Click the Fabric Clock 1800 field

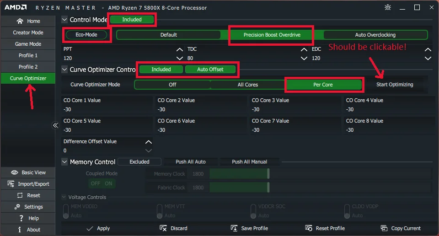pos(198,187)
